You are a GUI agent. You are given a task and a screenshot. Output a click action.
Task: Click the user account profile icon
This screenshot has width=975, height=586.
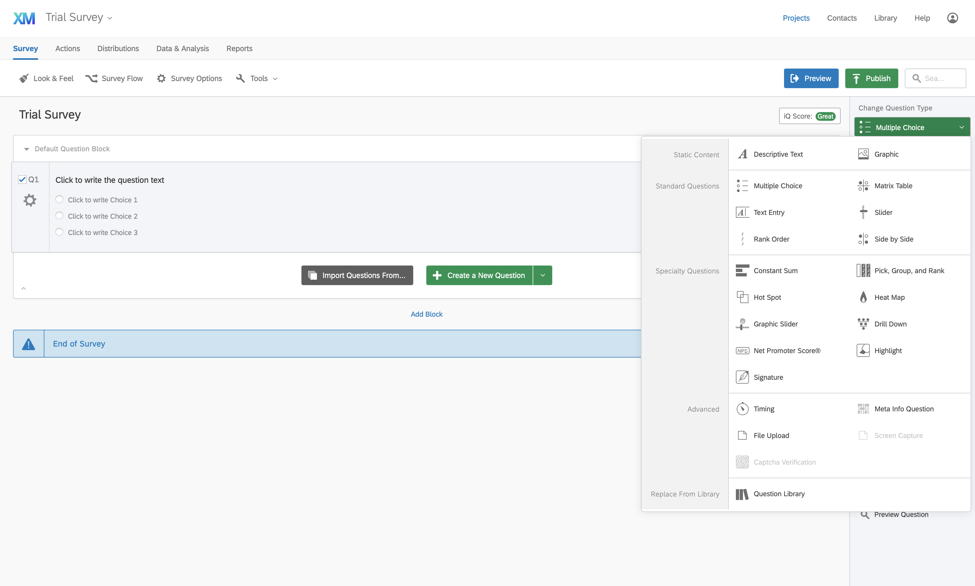click(x=952, y=18)
